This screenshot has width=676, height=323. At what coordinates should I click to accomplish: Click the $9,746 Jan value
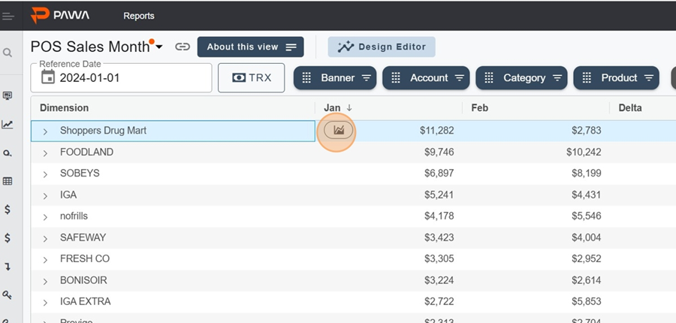point(439,152)
